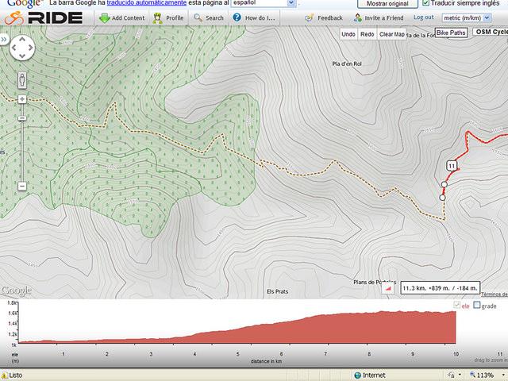Image resolution: width=508 pixels, height=381 pixels.
Task: Click the blue question mark help icon
Action: (x=237, y=17)
